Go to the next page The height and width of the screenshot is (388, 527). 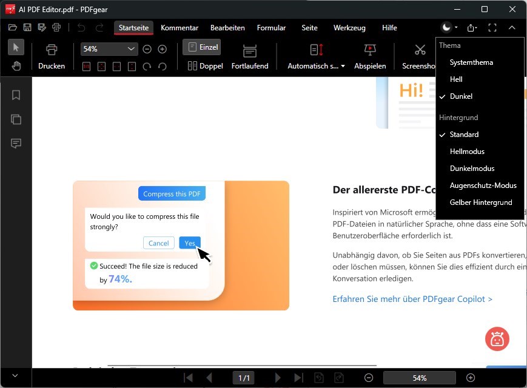click(278, 378)
